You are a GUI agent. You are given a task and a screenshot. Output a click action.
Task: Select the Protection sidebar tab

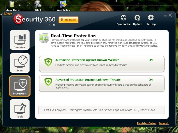point(20,86)
